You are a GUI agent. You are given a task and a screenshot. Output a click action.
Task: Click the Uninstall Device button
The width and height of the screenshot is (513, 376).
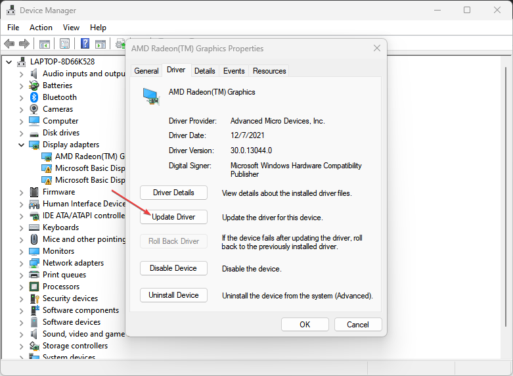tap(173, 295)
